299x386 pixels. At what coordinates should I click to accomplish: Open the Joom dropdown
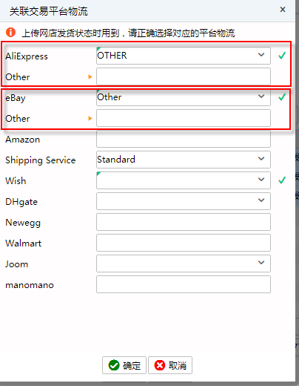point(184,264)
